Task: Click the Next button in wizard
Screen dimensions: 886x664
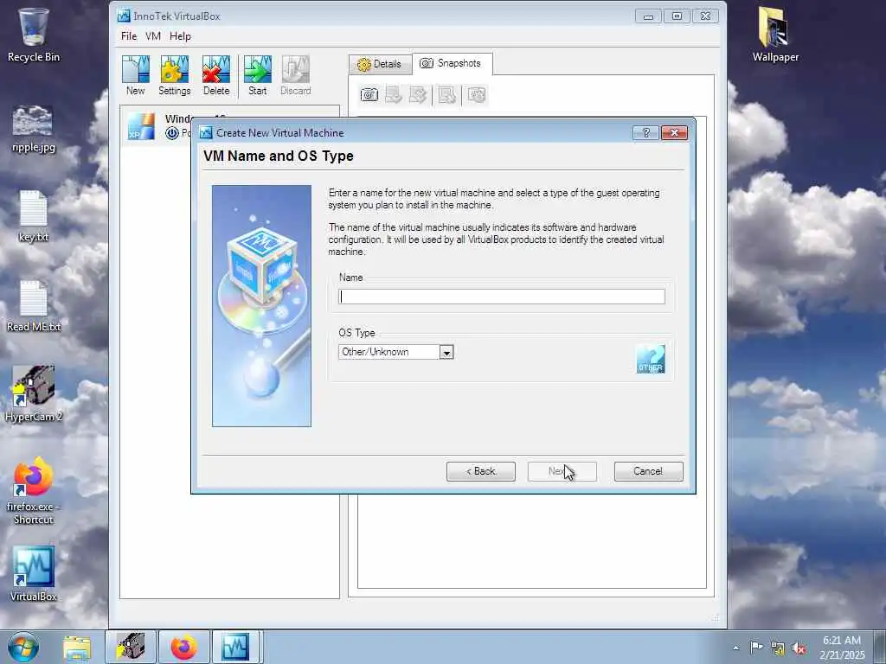Action: [562, 471]
